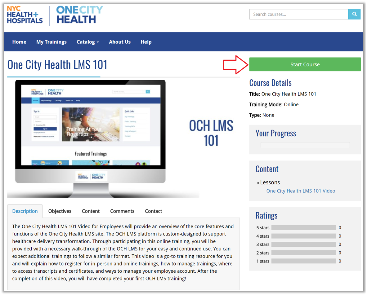
Task: Open My Trainings from navigation bar
Action: [51, 42]
